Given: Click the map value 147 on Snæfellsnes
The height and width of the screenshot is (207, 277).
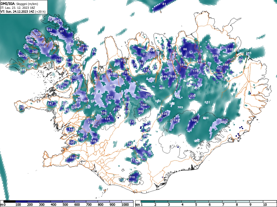Looking at the screenshot, I should (50, 104).
